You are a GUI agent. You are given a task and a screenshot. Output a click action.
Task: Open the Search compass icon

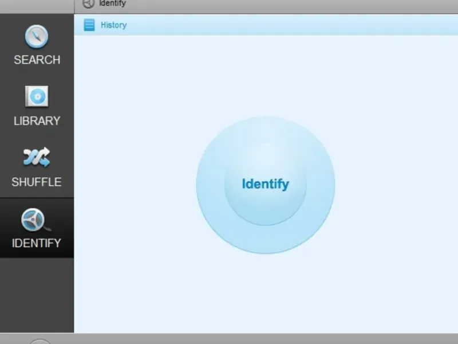[37, 37]
